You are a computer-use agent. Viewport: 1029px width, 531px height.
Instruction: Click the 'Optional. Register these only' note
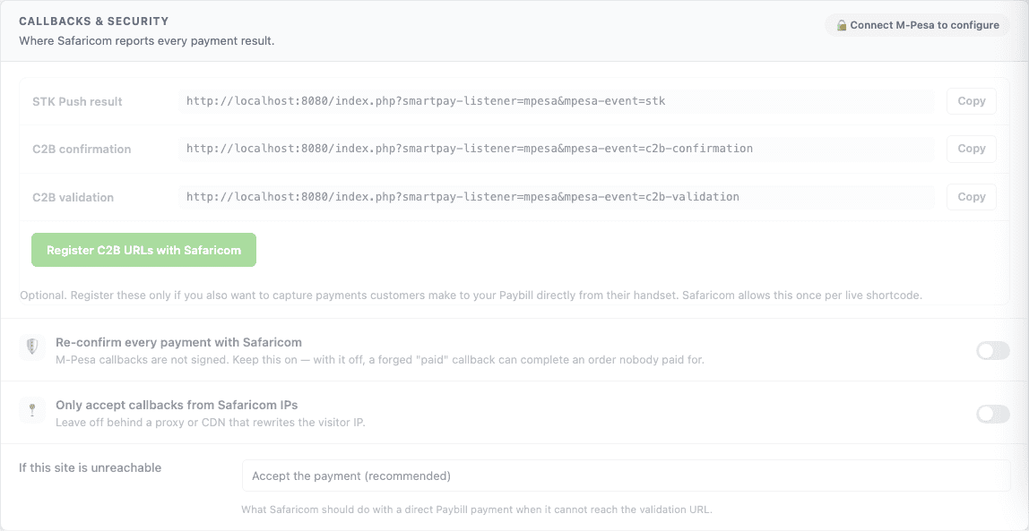pos(471,295)
